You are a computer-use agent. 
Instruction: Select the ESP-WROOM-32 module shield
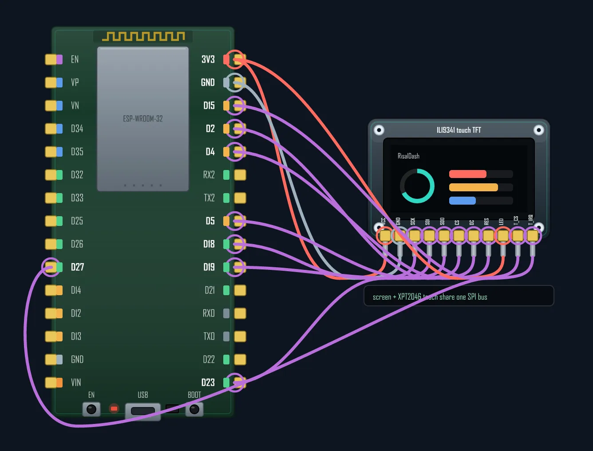pos(143,119)
